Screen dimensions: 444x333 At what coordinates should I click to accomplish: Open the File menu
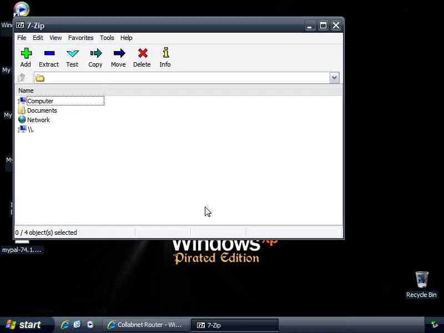(x=22, y=38)
